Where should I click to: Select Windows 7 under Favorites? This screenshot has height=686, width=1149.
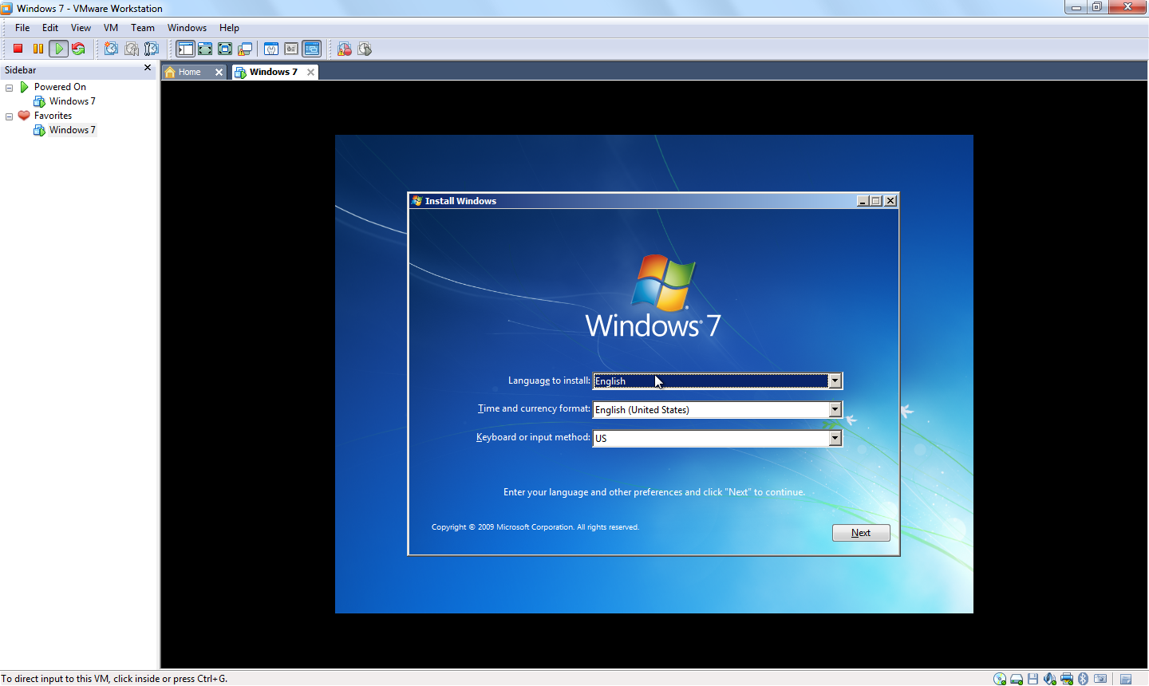[x=72, y=130]
